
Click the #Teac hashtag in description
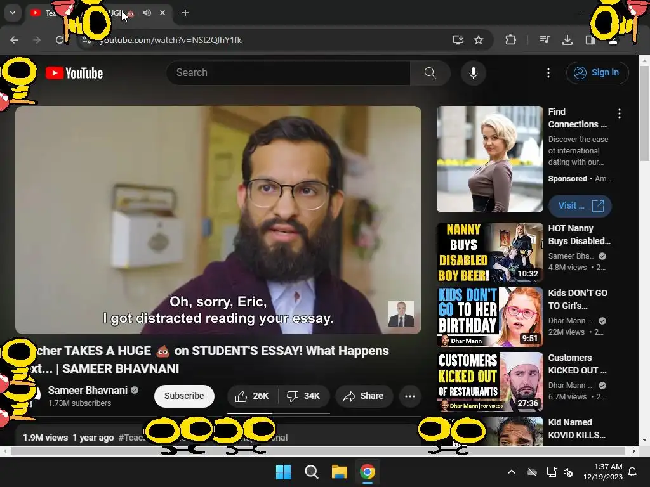point(131,438)
